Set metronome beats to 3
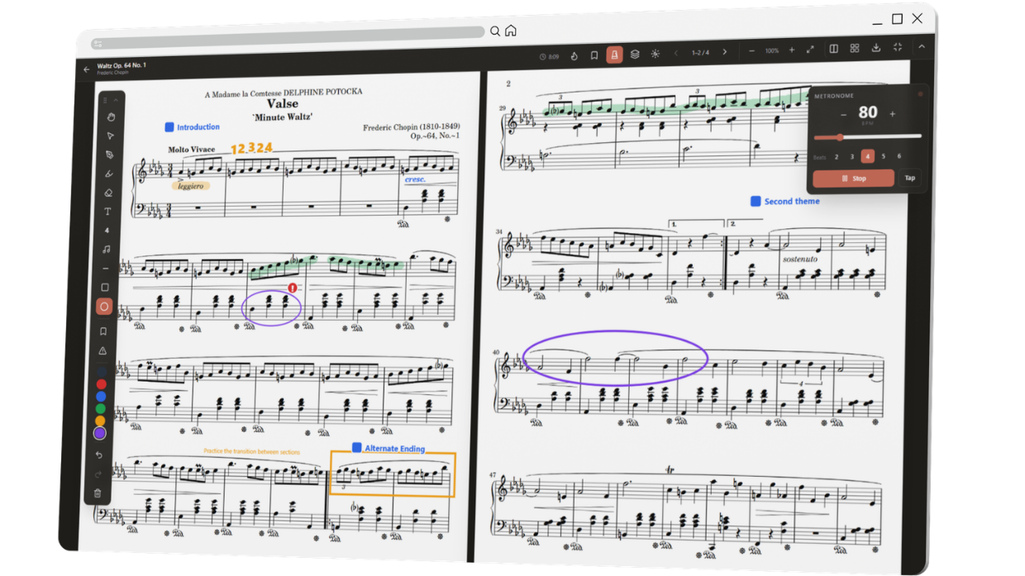 852,156
